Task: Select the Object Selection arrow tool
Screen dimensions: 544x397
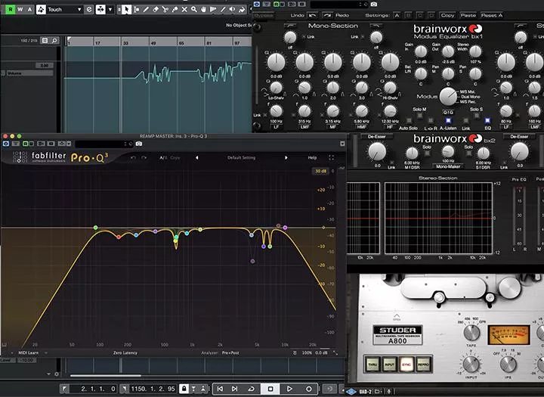Action: pyautogui.click(x=127, y=9)
